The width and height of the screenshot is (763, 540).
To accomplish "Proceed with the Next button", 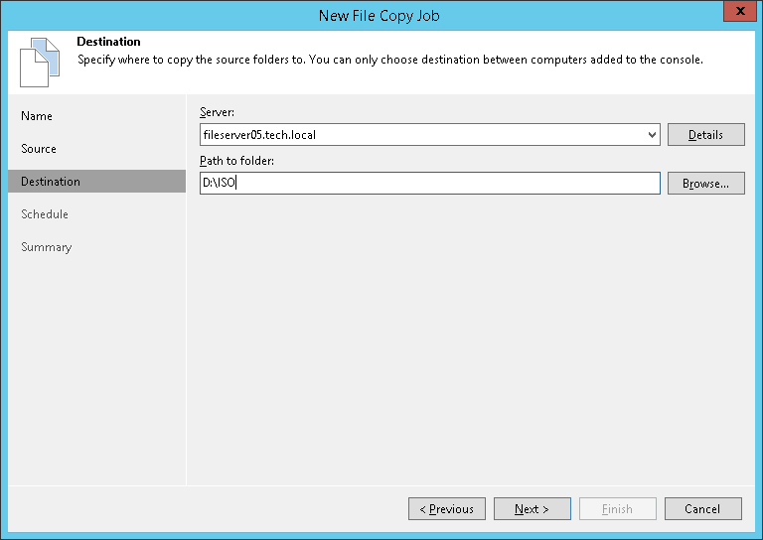I will point(532,509).
